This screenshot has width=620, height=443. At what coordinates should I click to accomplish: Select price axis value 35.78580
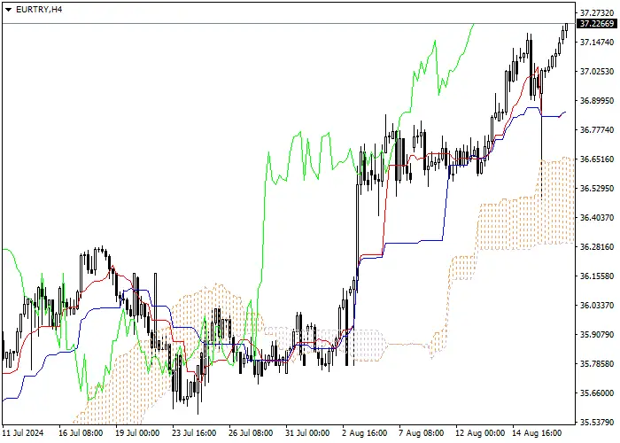pos(597,363)
